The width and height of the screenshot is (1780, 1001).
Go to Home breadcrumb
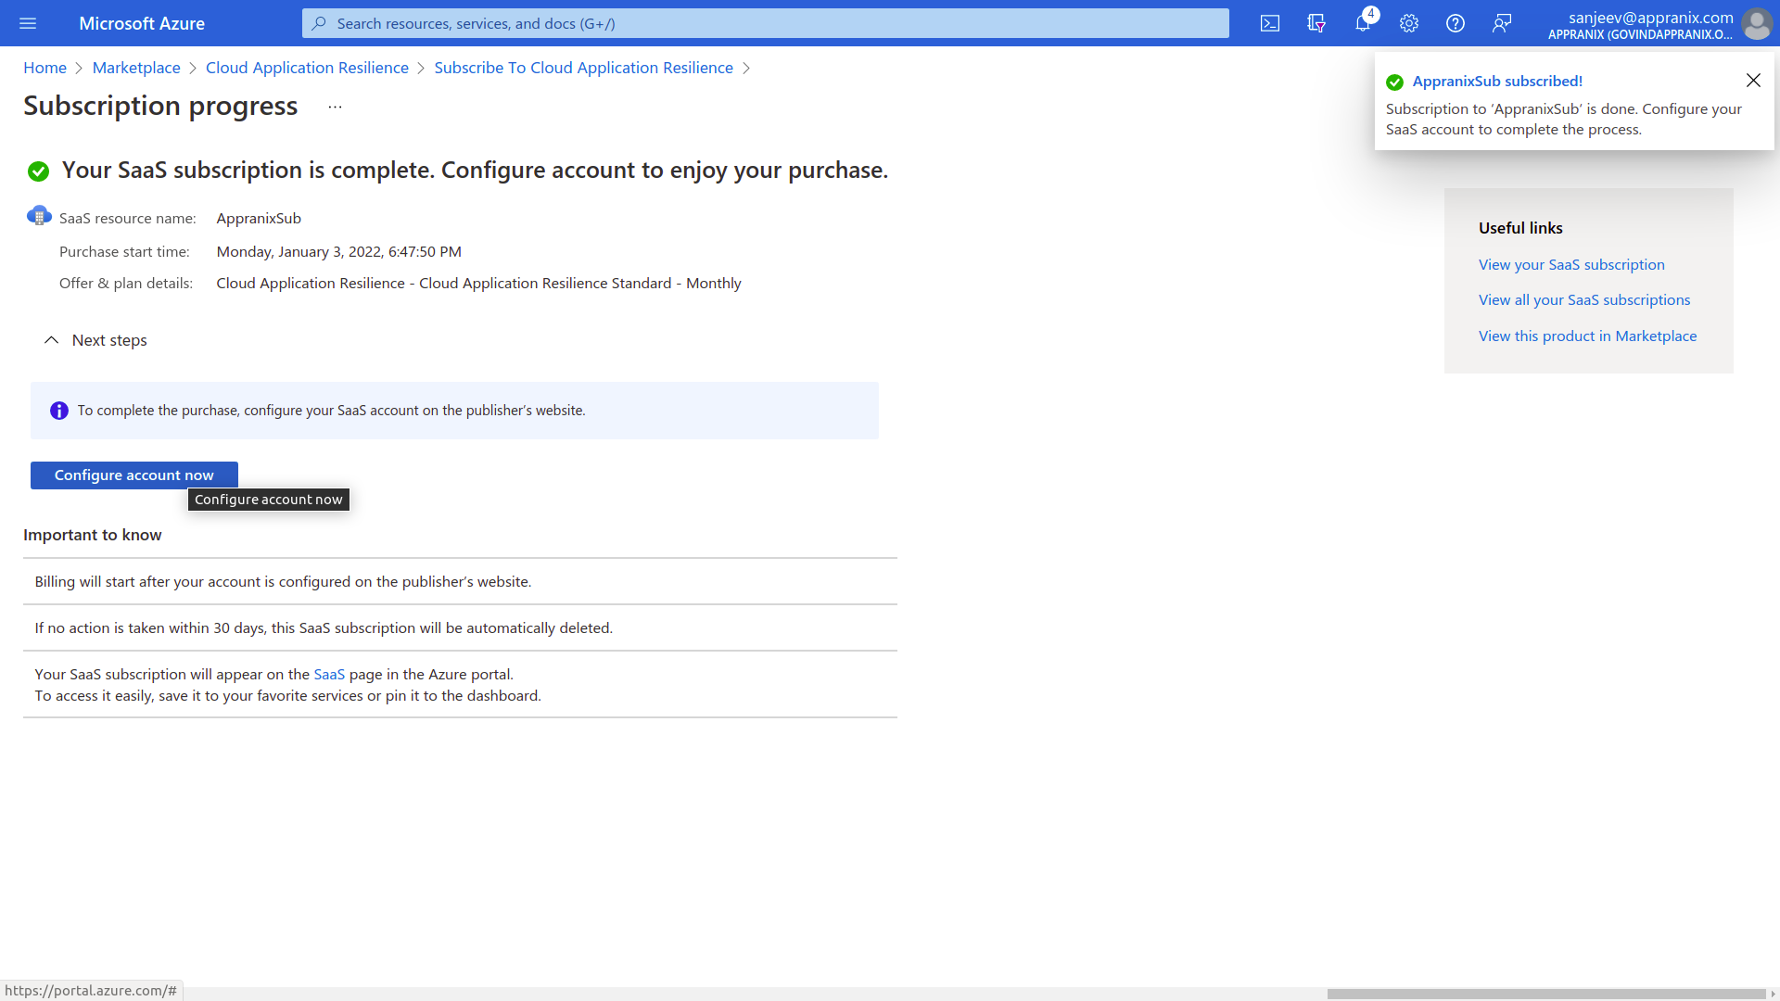tap(44, 68)
